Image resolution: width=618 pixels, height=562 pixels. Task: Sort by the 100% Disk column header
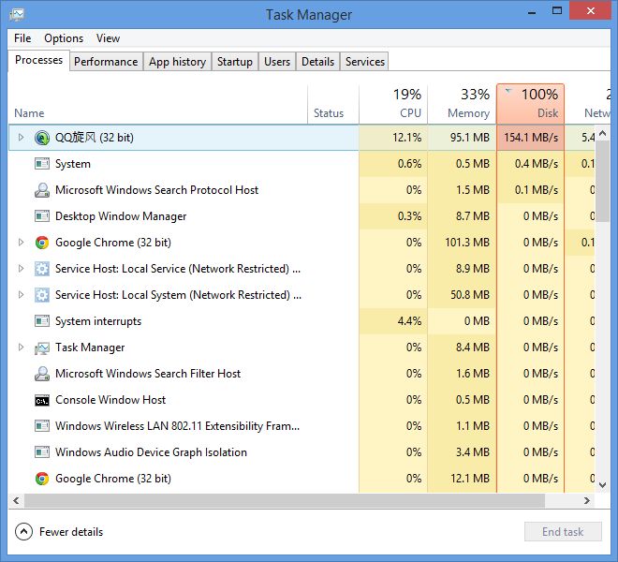pos(531,104)
